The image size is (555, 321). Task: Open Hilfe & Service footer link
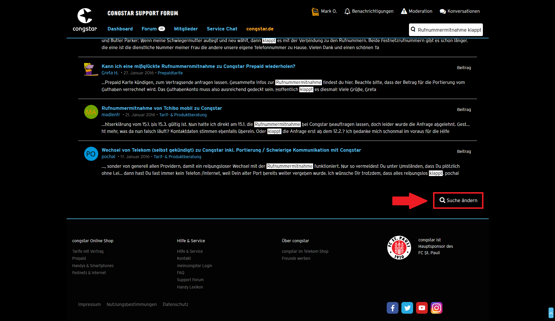point(190,251)
